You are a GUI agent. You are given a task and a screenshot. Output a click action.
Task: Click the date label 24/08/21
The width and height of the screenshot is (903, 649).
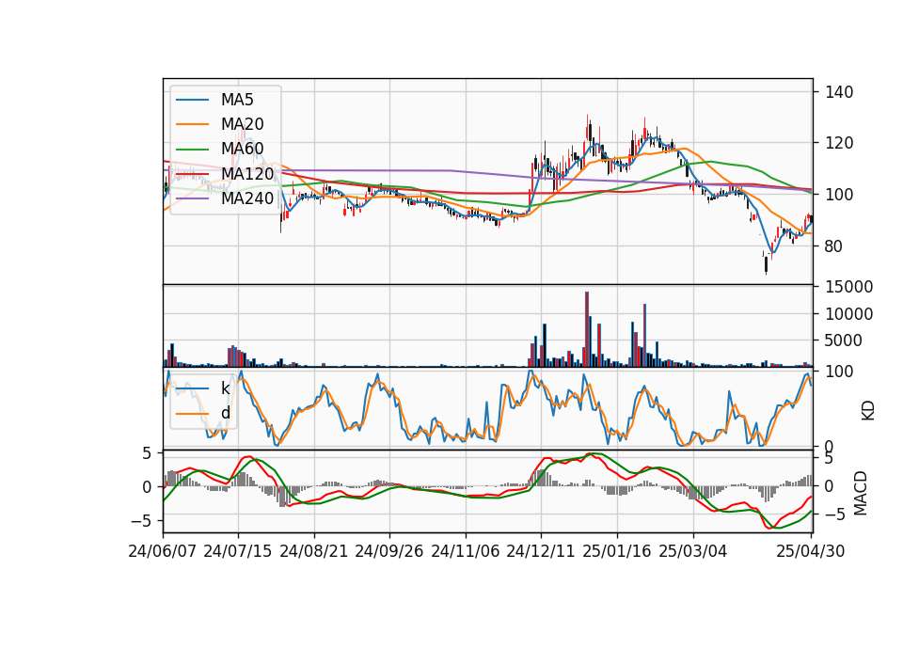[314, 551]
